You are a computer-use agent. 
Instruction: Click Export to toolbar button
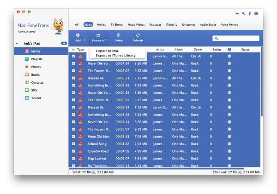coord(99,38)
